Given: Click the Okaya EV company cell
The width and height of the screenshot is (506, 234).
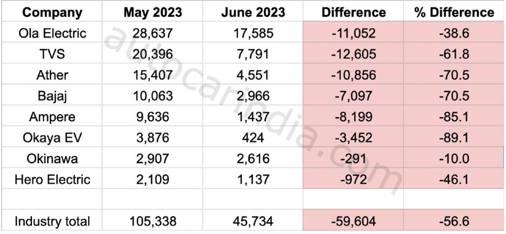Looking at the screenshot, I should [x=52, y=137].
